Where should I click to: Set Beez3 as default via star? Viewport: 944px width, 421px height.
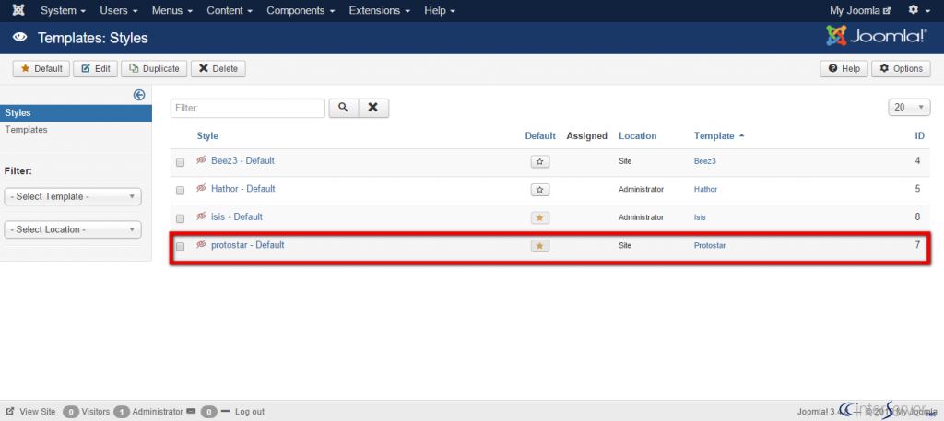(x=540, y=161)
